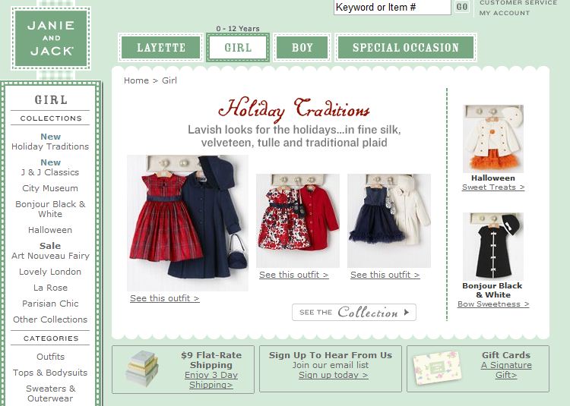Click See this outfit under navy tulle dress
570x406 pixels.
[385, 275]
